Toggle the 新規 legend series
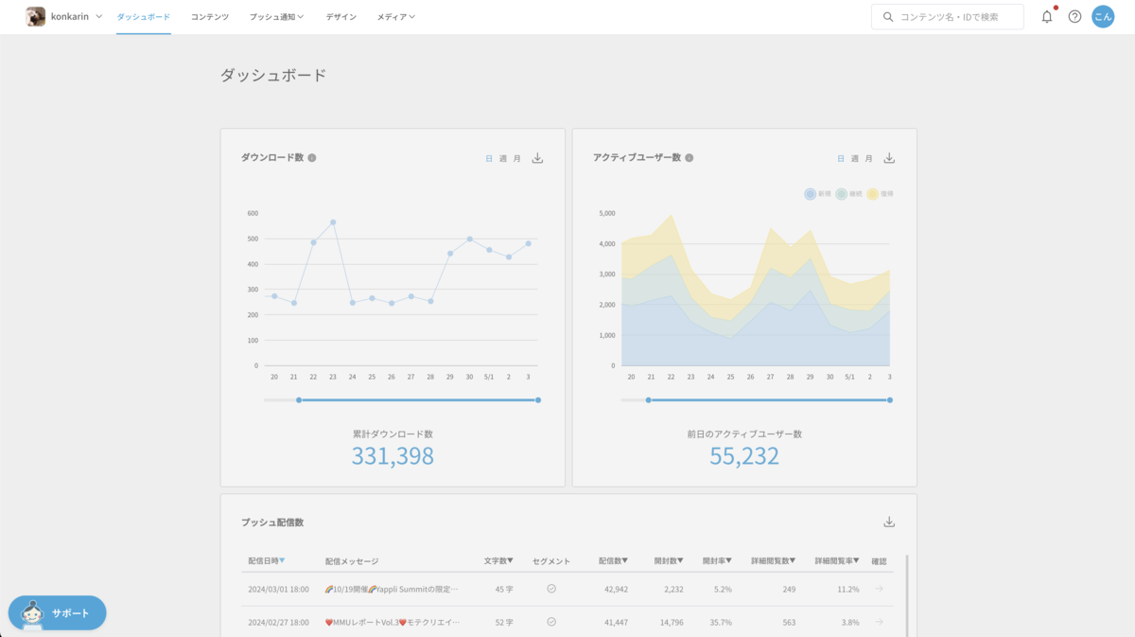 [x=817, y=194]
